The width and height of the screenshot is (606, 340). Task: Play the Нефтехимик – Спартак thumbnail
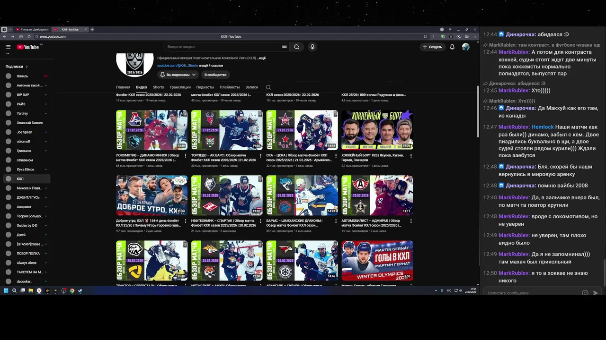pos(227,195)
